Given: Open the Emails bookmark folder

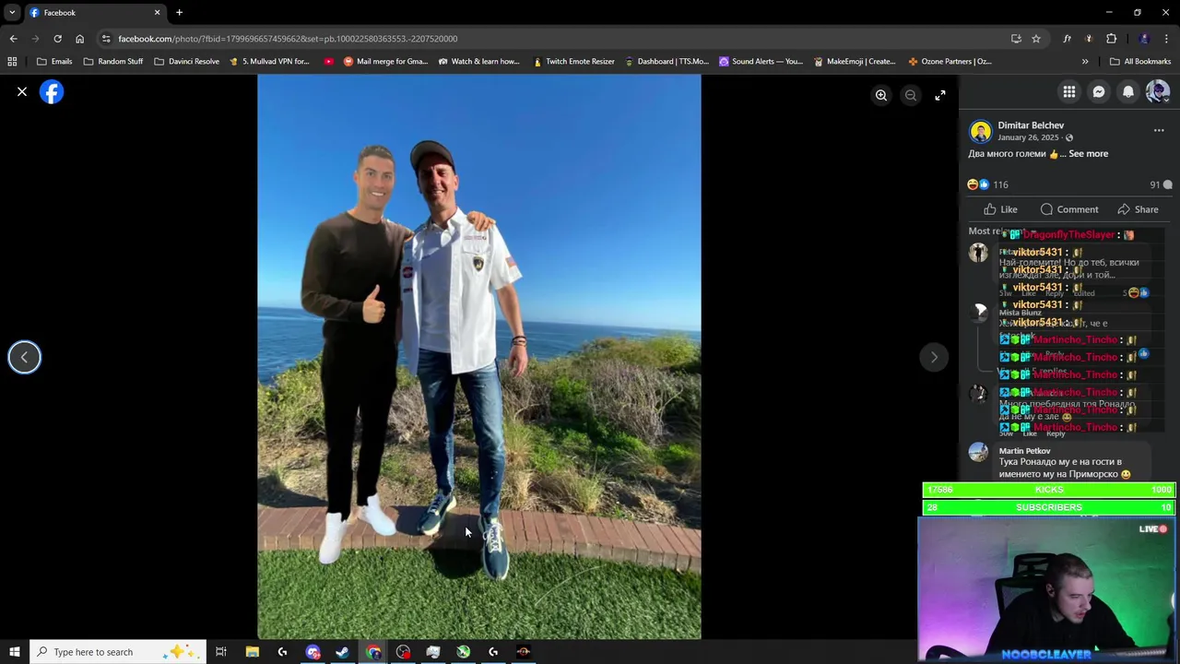Looking at the screenshot, I should 54,62.
